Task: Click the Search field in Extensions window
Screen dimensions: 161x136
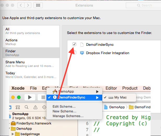Action: tap(143, 5)
